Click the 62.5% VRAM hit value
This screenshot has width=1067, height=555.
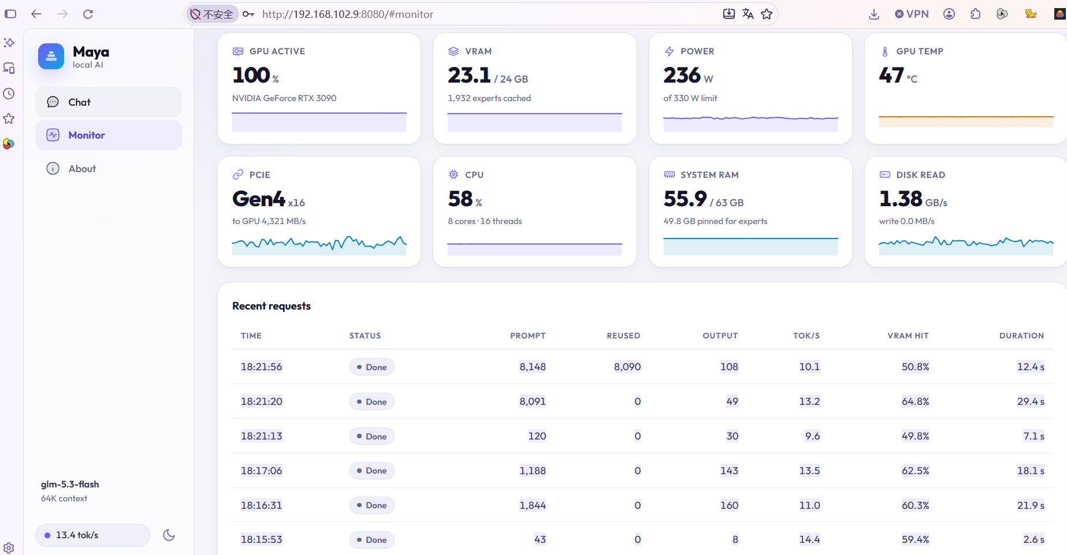[x=915, y=471]
